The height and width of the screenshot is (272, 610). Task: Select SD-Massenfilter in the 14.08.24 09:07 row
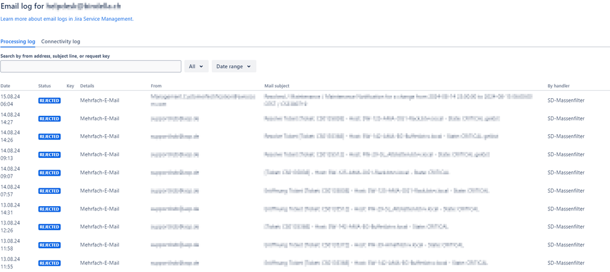tap(565, 172)
